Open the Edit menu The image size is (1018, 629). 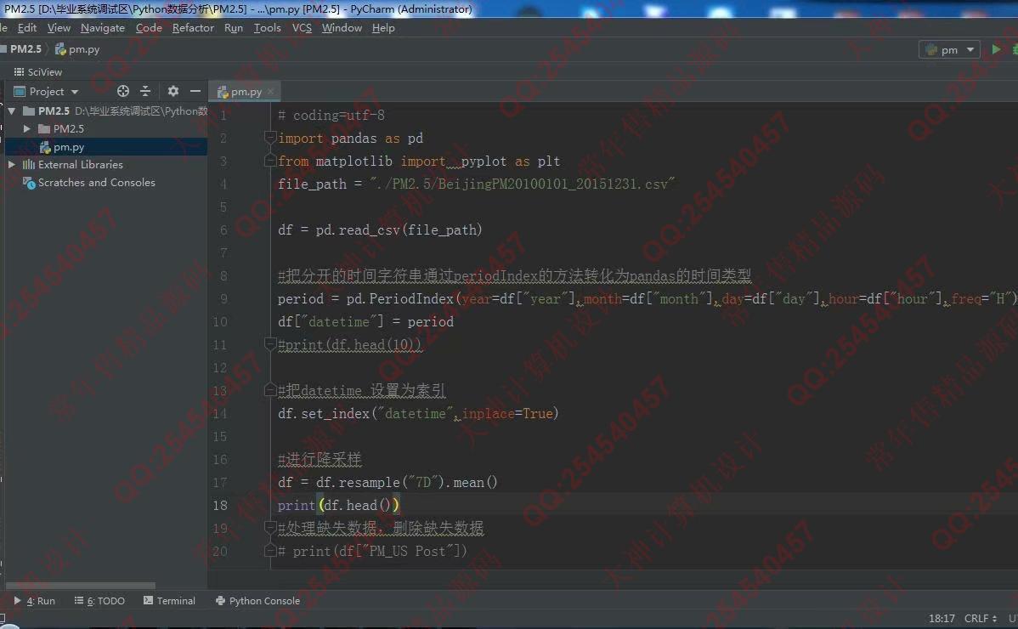coord(26,28)
